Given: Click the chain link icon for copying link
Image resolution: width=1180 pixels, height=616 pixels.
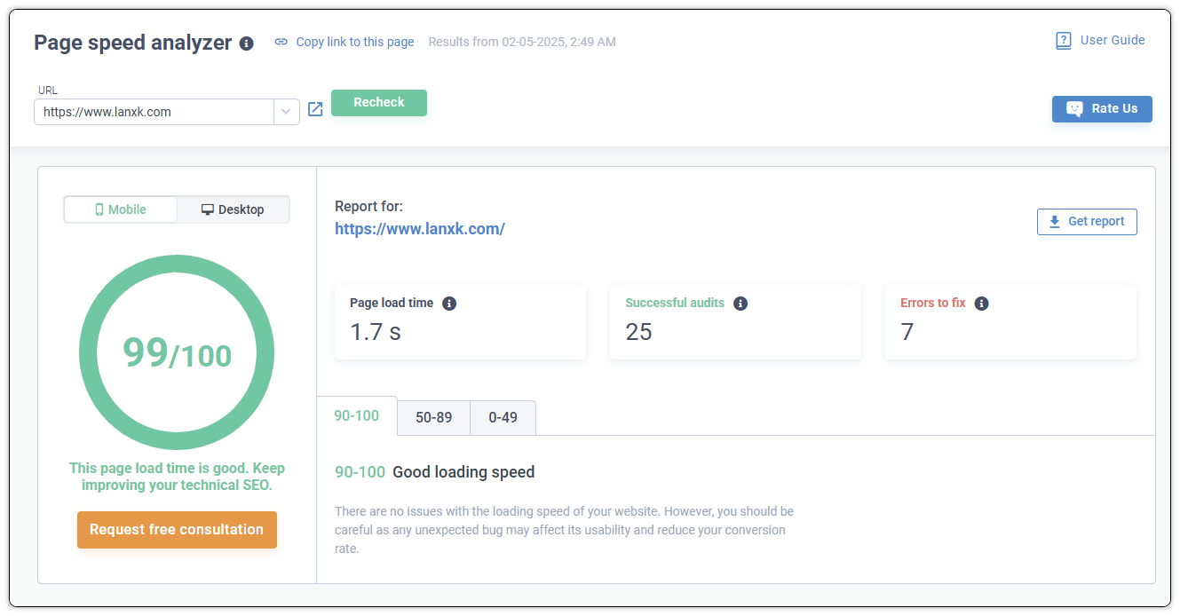Looking at the screenshot, I should (281, 42).
